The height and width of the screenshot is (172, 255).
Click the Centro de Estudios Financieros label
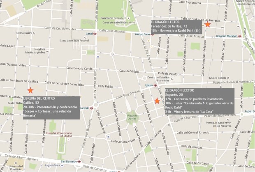pyautogui.click(x=158, y=79)
